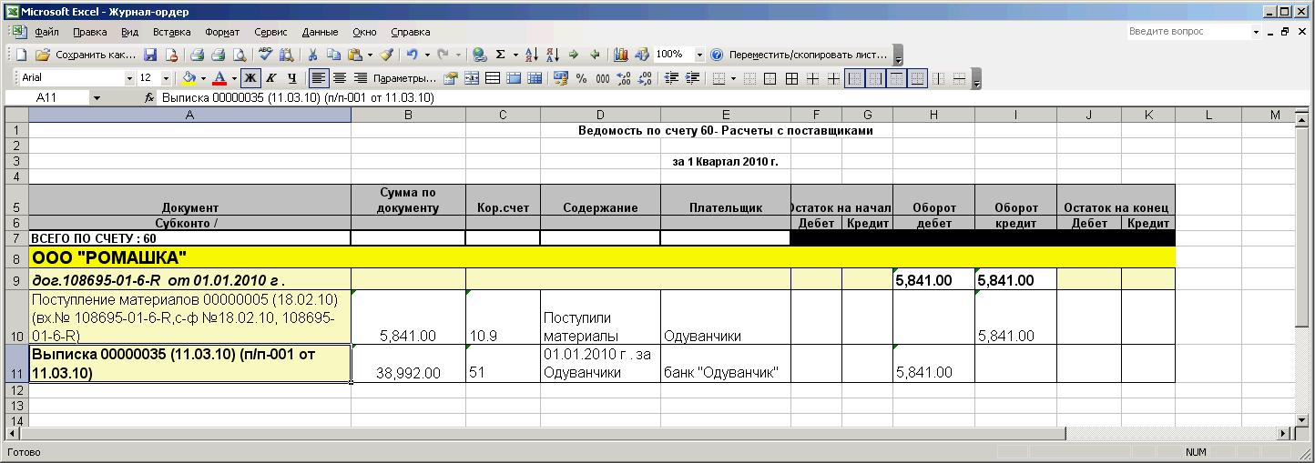Increase indent of cell text
The height and width of the screenshot is (463, 1315).
click(x=692, y=78)
